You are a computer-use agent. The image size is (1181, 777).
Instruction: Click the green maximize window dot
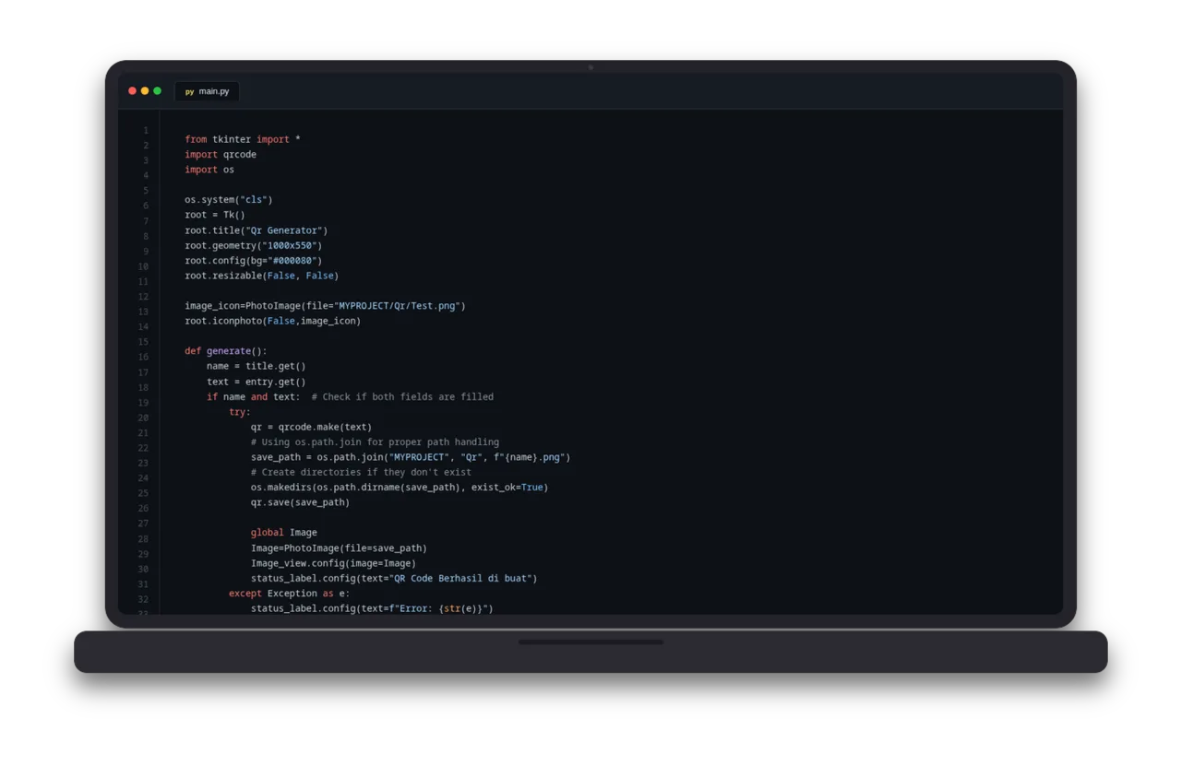tap(158, 91)
